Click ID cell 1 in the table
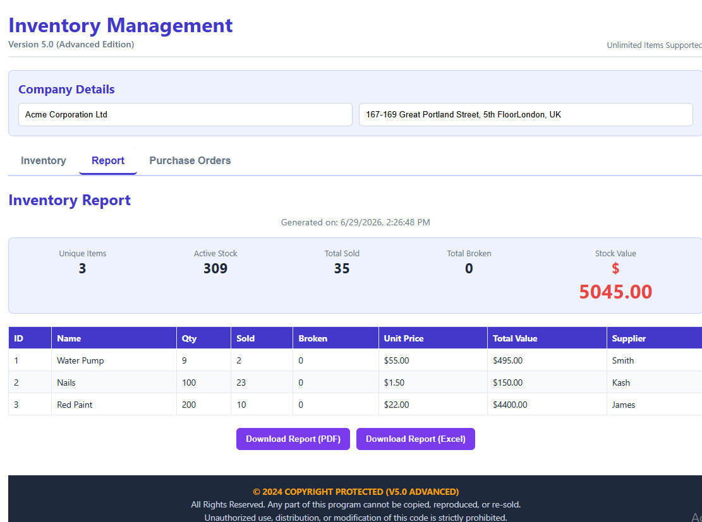Image resolution: width=702 pixels, height=522 pixels. [30, 360]
